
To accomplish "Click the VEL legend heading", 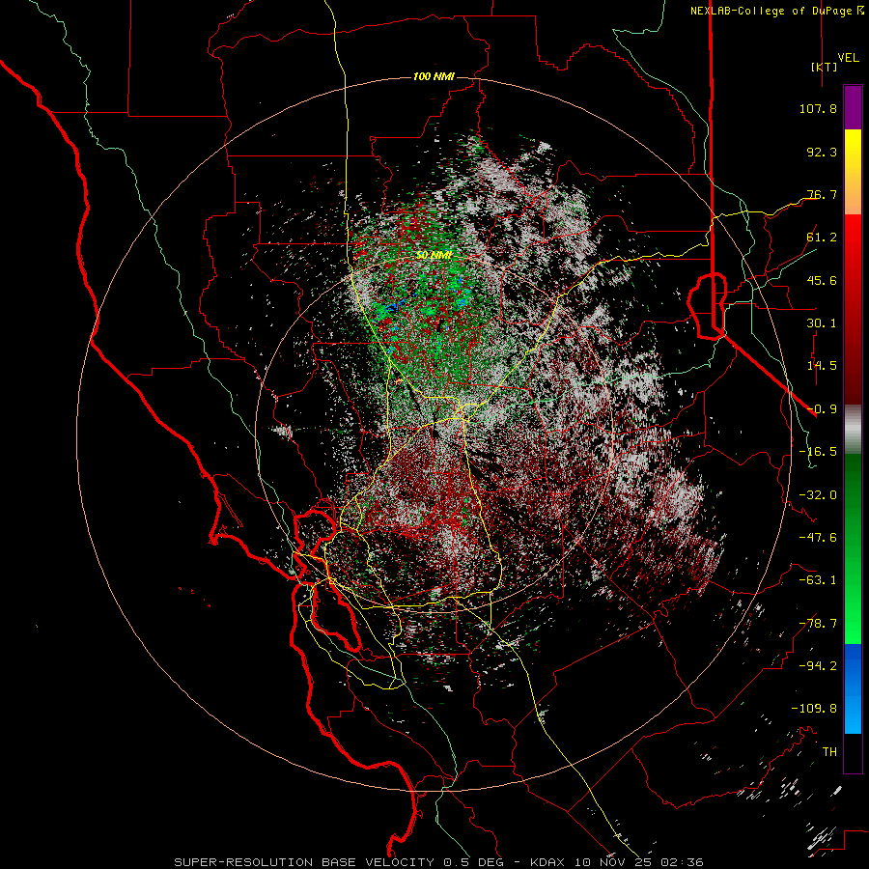I will 848,57.
